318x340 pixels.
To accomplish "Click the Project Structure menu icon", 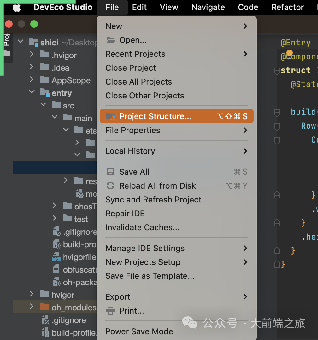I will pos(110,116).
